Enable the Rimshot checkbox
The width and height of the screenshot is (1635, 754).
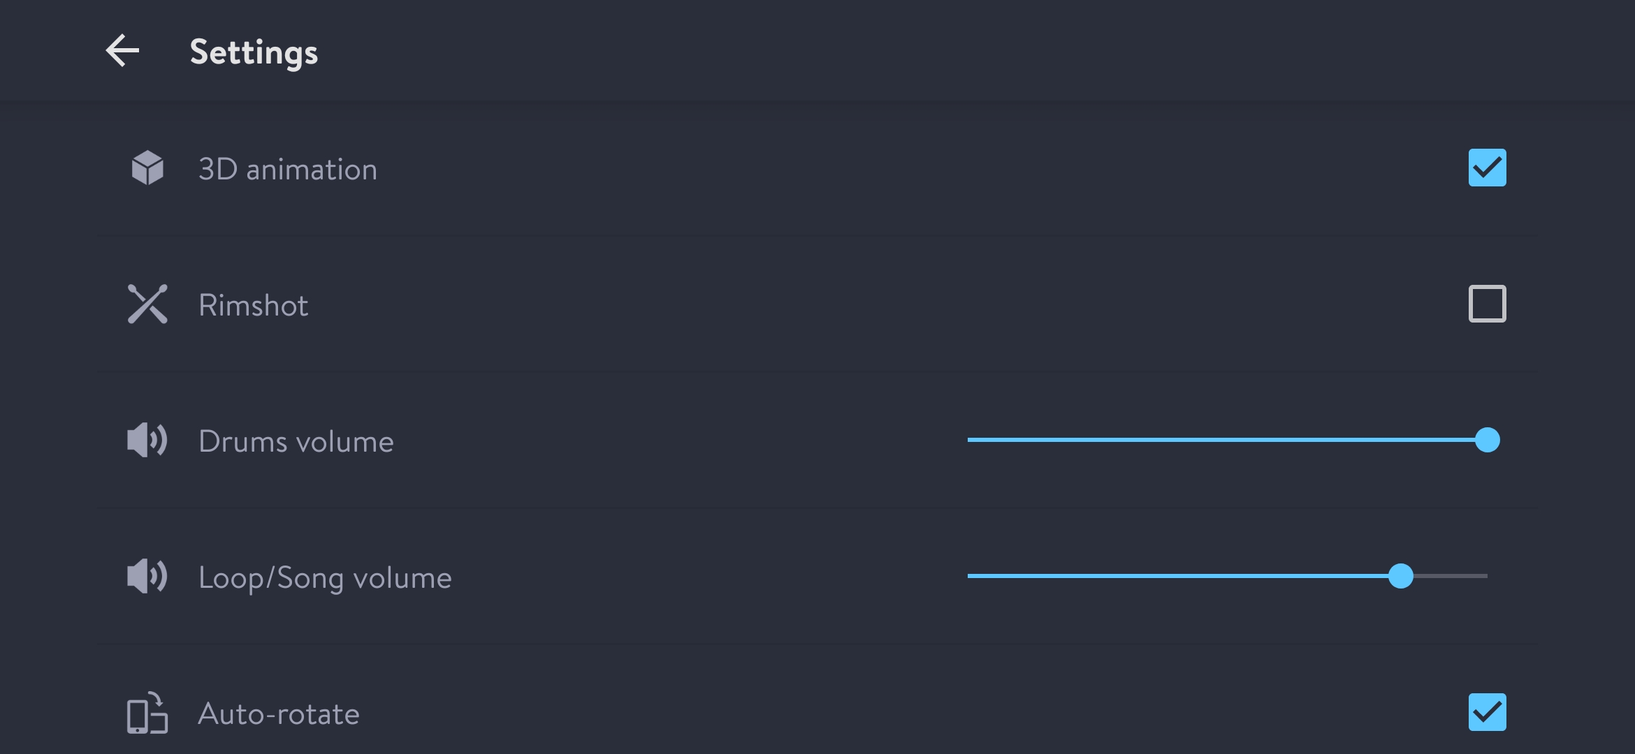tap(1487, 304)
